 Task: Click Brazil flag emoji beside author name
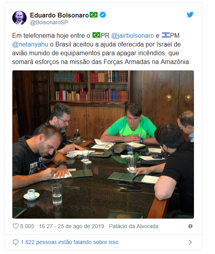click(x=94, y=15)
